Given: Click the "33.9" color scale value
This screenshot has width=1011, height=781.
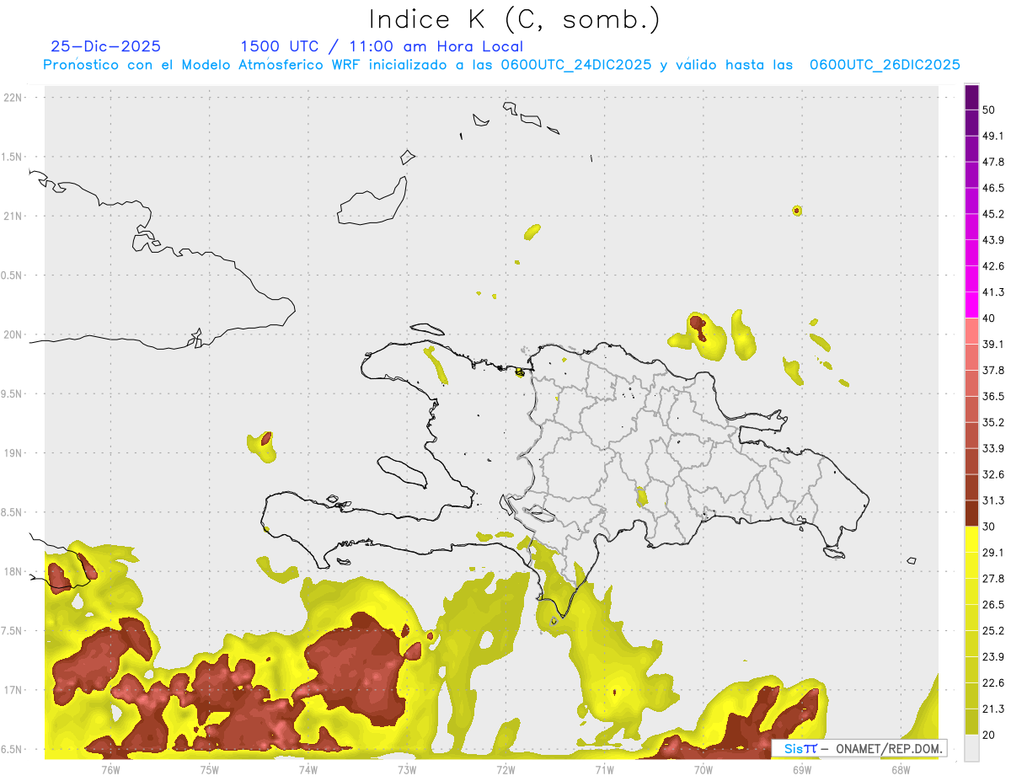Looking at the screenshot, I should (994, 449).
